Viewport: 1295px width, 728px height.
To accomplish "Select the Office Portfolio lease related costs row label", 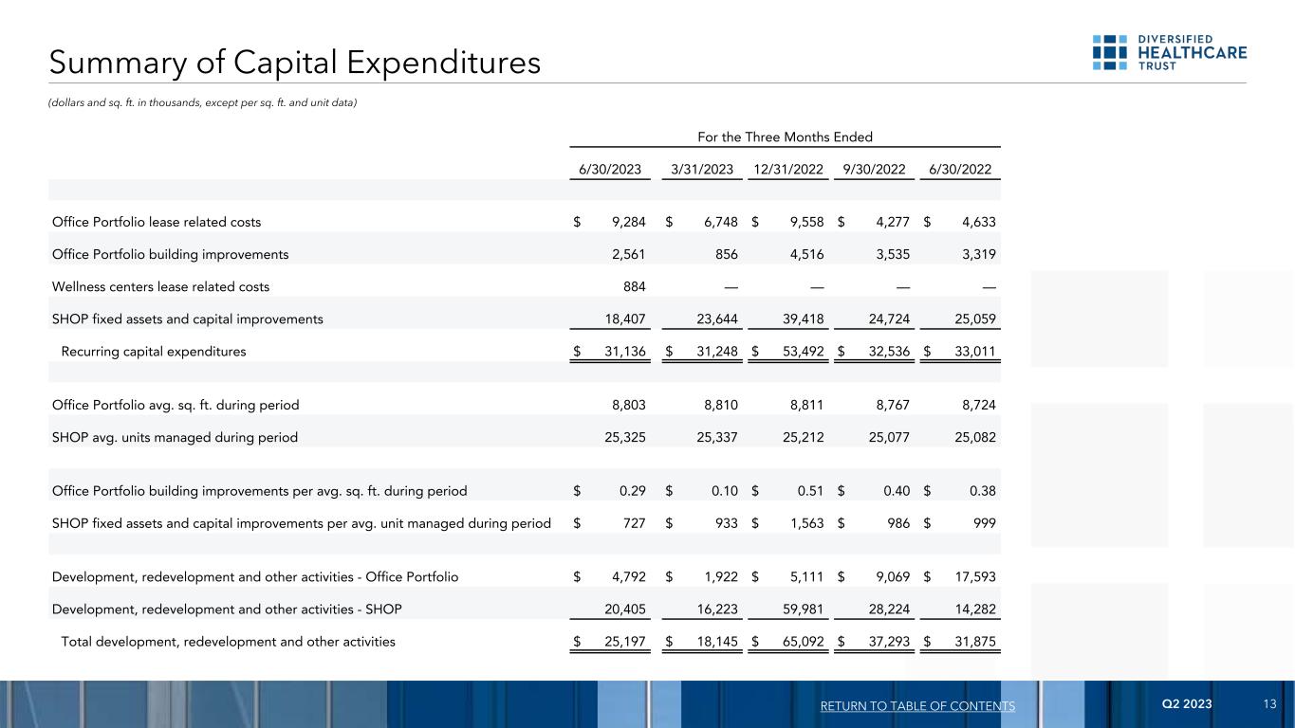I will 157,222.
